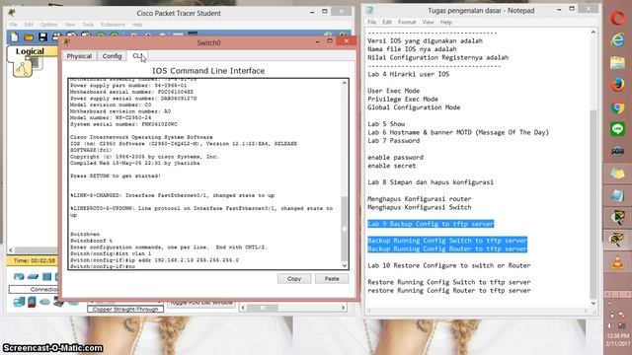Open Notepad Help menu
Image resolution: width=632 pixels, height=355 pixels.
(445, 22)
